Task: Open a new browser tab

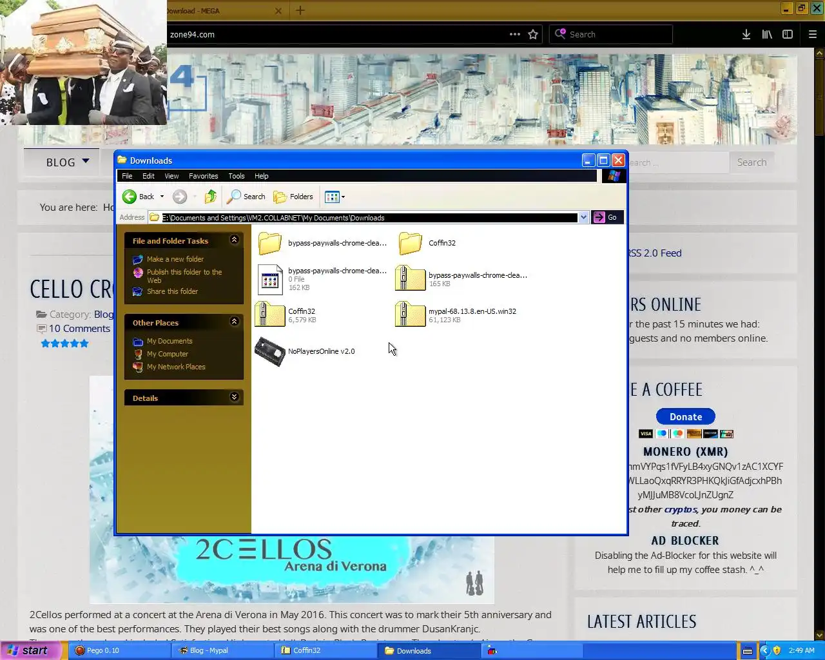Action: tap(300, 10)
